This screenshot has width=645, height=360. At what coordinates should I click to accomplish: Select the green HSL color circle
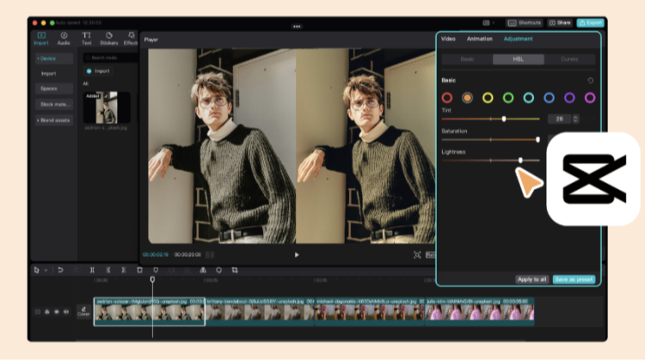(x=508, y=98)
